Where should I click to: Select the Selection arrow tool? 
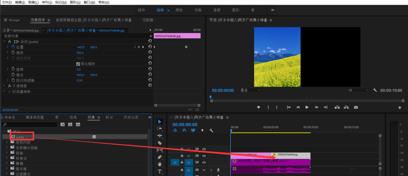click(x=160, y=122)
